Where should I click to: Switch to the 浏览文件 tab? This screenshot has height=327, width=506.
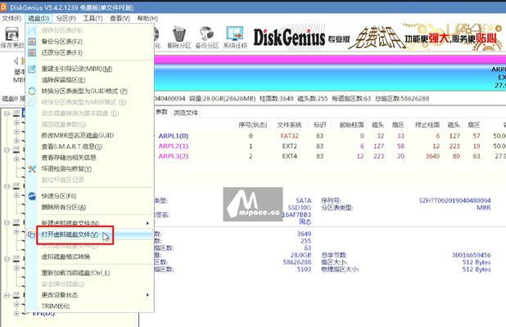(x=186, y=113)
